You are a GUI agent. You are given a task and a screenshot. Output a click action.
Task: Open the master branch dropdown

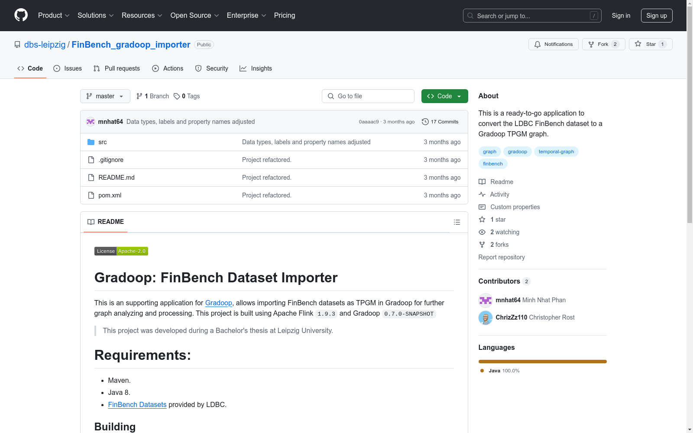(x=105, y=96)
